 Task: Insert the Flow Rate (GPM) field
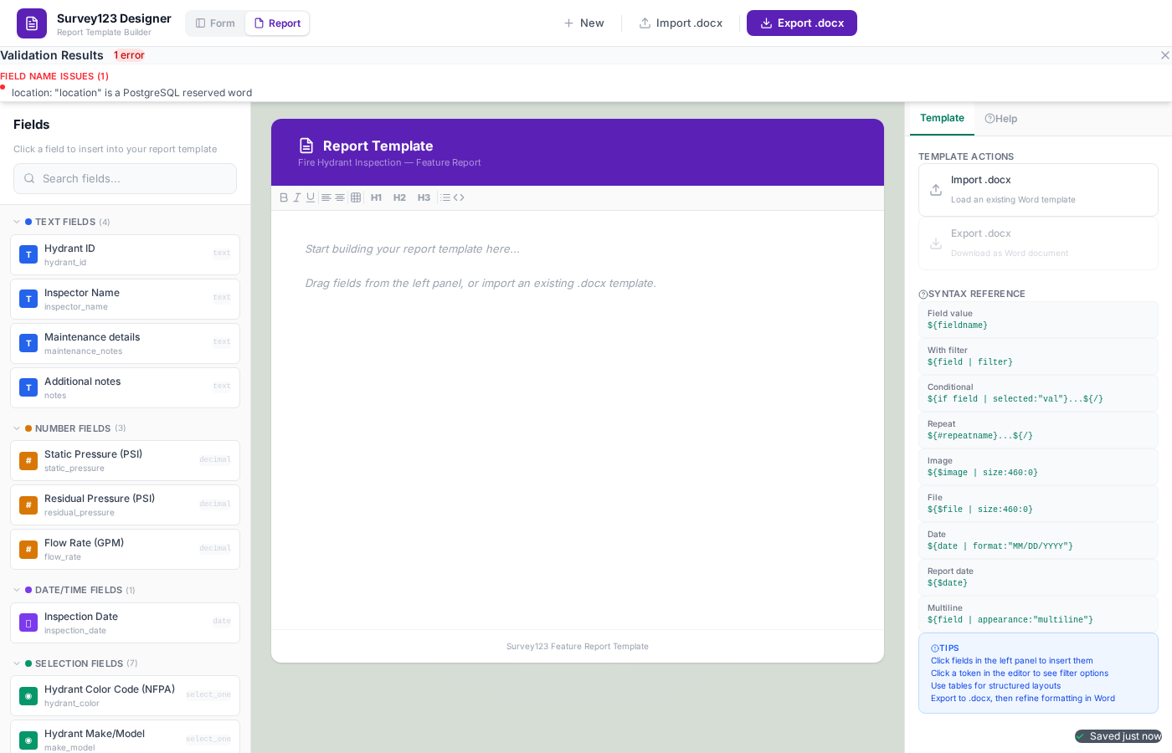(x=125, y=549)
